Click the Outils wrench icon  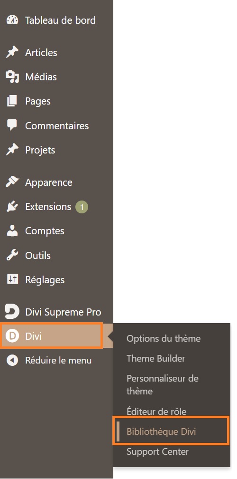pyautogui.click(x=12, y=255)
